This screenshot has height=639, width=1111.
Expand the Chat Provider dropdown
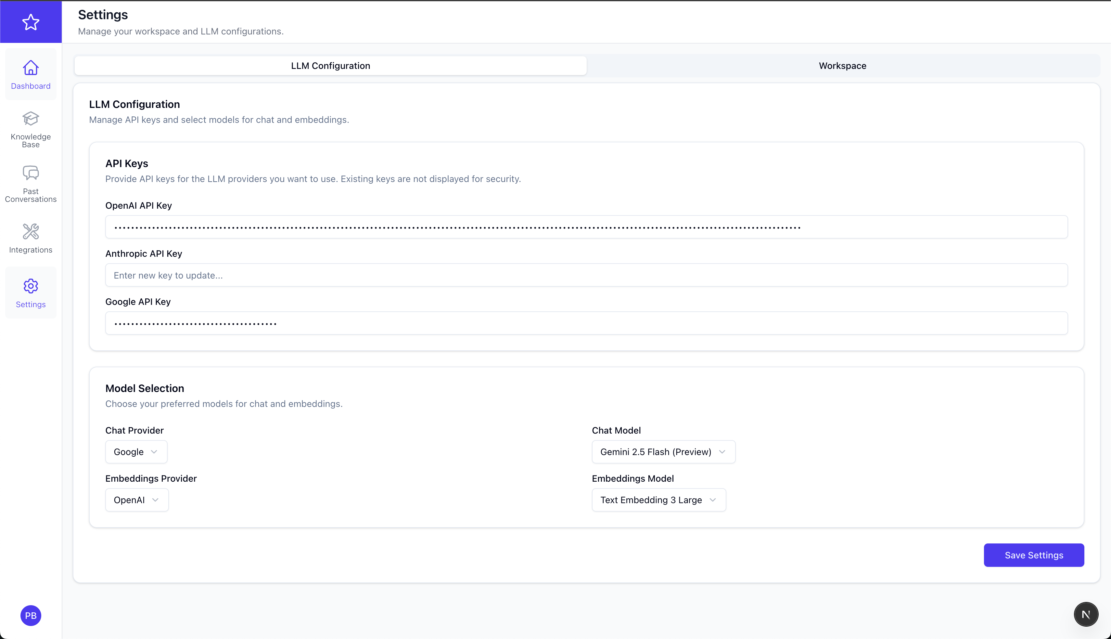point(136,451)
